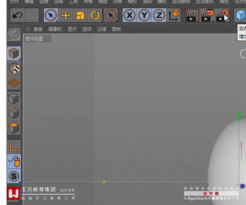Switch to Texture mode
The height and width of the screenshot is (205, 246).
point(14,68)
